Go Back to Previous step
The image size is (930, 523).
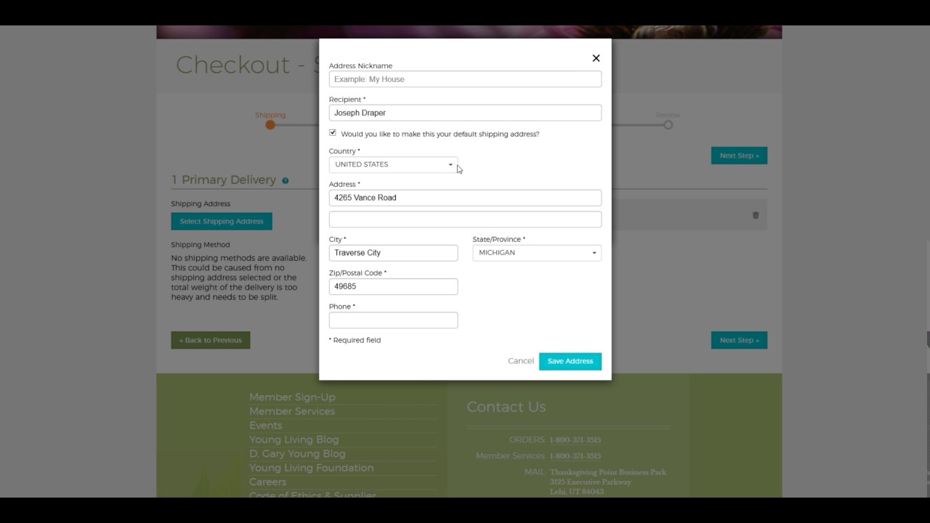[211, 340]
